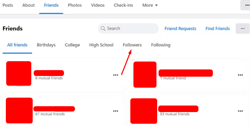Click the profile options three-dots button at top
Screen dimensions: 250x132
(x=246, y=5)
